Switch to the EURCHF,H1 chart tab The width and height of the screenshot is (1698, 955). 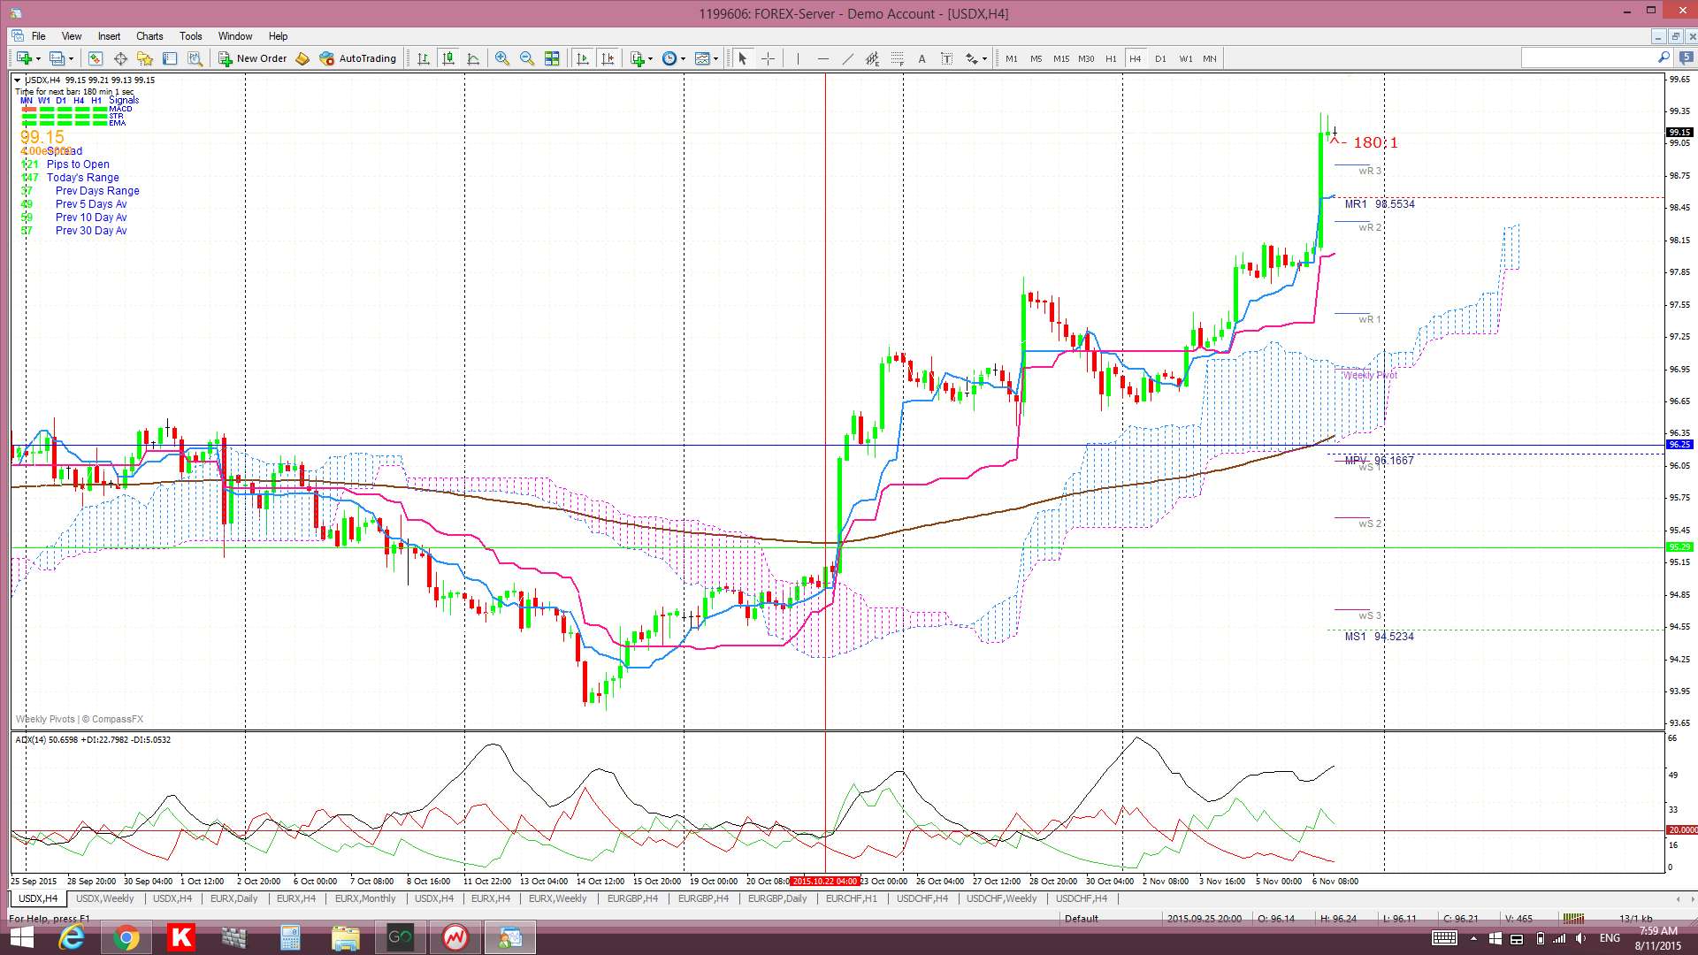coord(852,898)
